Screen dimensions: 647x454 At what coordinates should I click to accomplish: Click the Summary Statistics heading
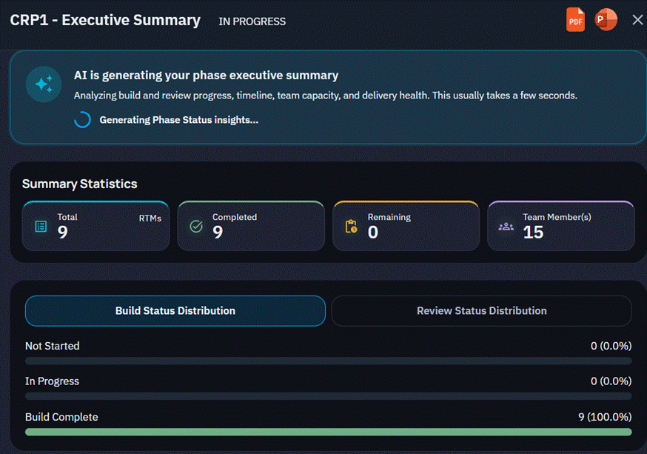click(80, 184)
